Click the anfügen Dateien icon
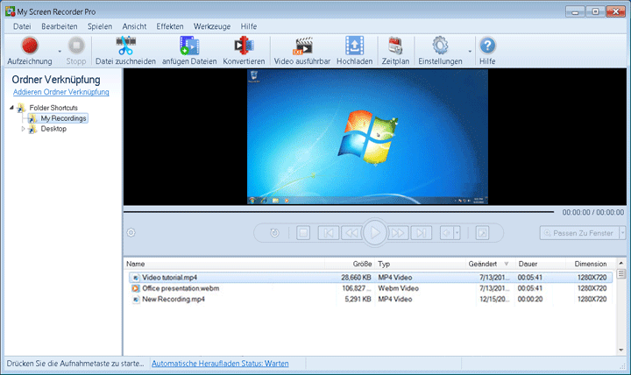This screenshot has height=375, width=631. pyautogui.click(x=189, y=46)
